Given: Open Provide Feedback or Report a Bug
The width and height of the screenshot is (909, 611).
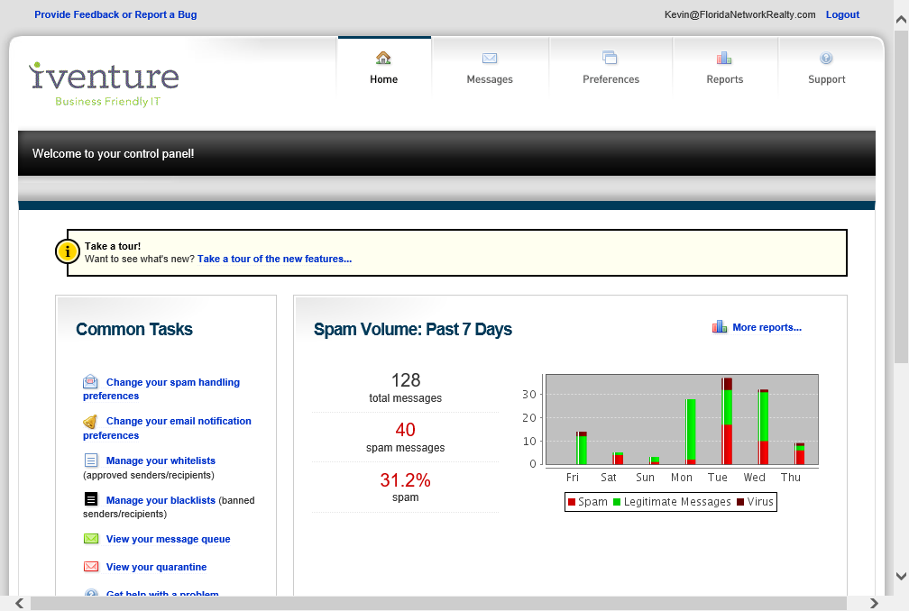Looking at the screenshot, I should click(x=115, y=14).
